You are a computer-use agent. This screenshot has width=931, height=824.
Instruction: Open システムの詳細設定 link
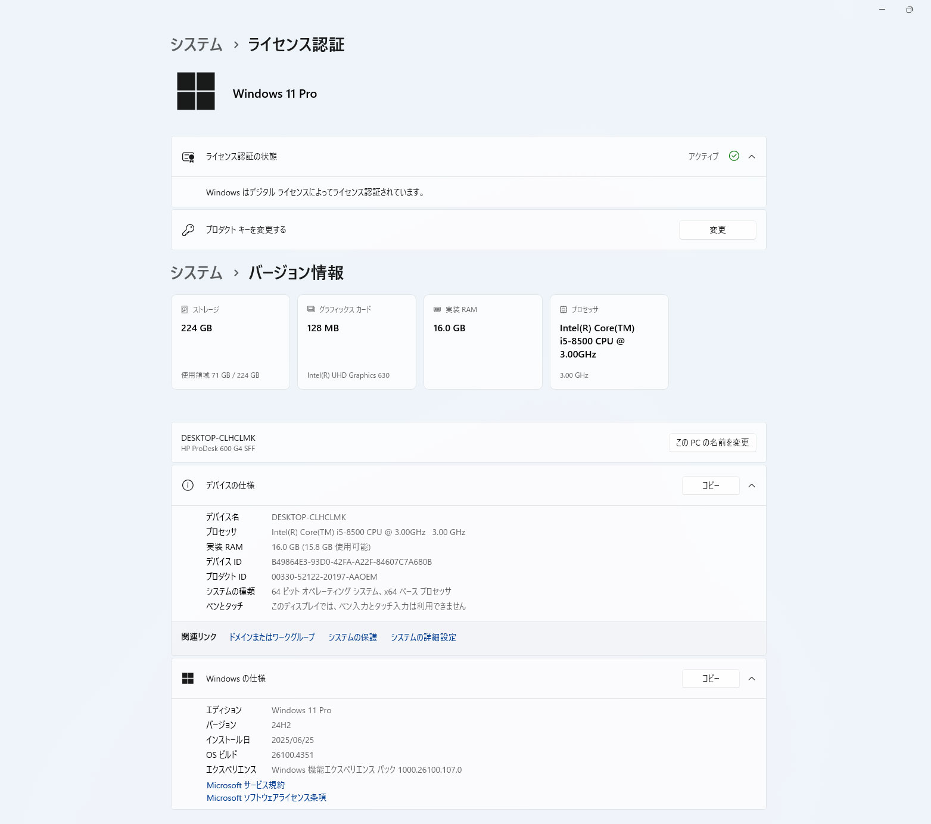(x=424, y=638)
